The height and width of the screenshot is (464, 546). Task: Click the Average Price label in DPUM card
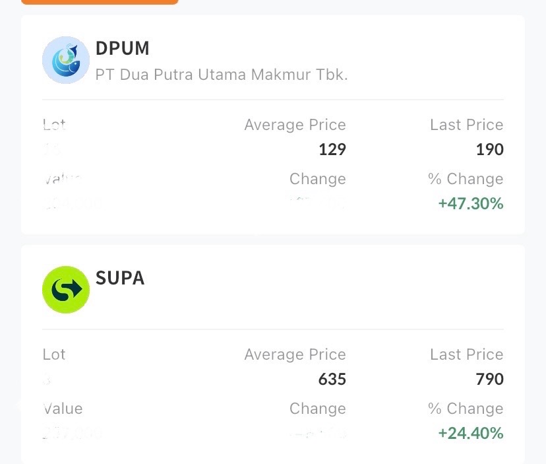[295, 125]
